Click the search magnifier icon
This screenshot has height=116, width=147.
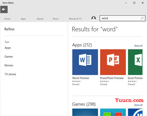pyautogui.click(x=142, y=18)
